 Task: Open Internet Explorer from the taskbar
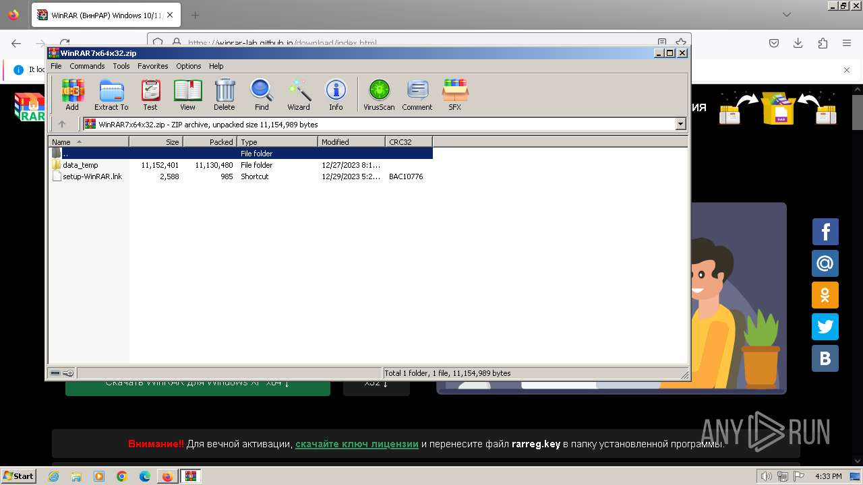[54, 476]
